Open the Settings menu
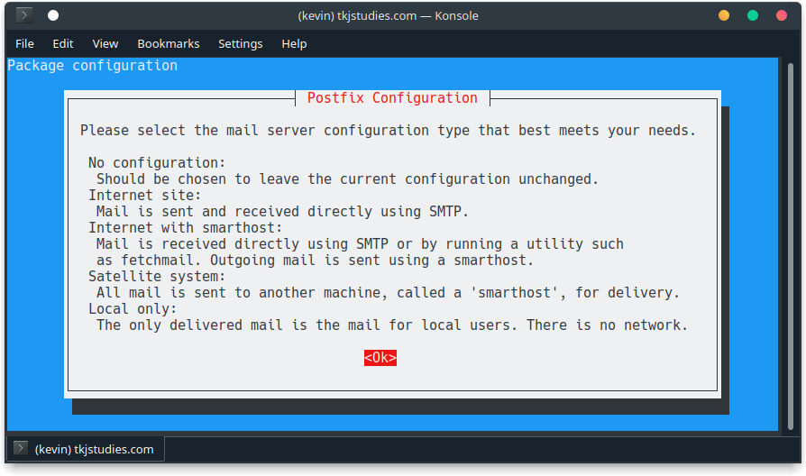 240,43
